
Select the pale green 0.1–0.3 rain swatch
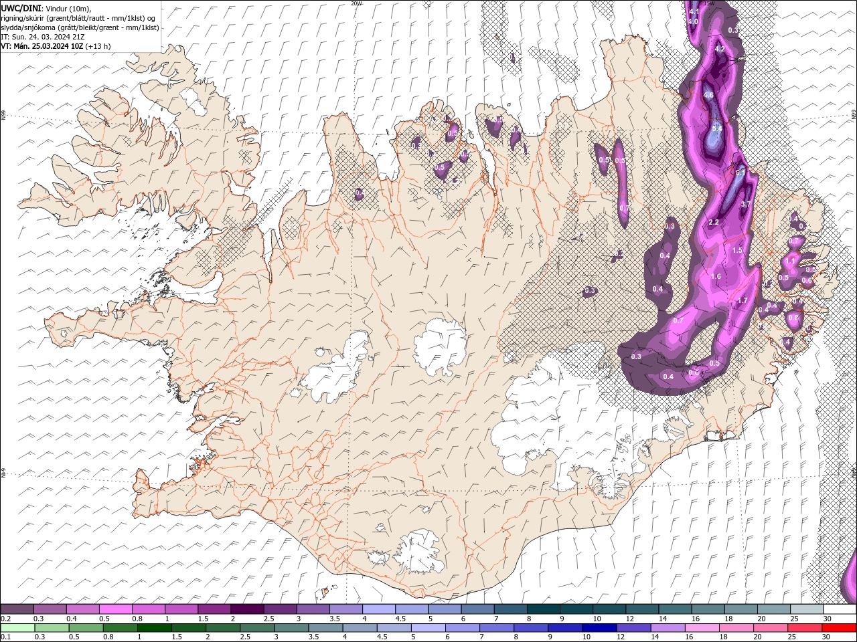pos(17,627)
